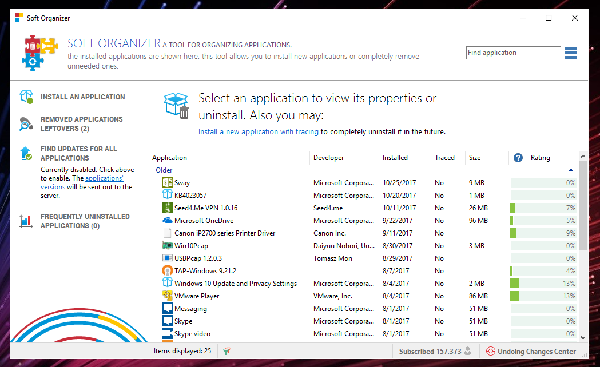Click the Sway application icon
The height and width of the screenshot is (367, 600).
pos(167,182)
